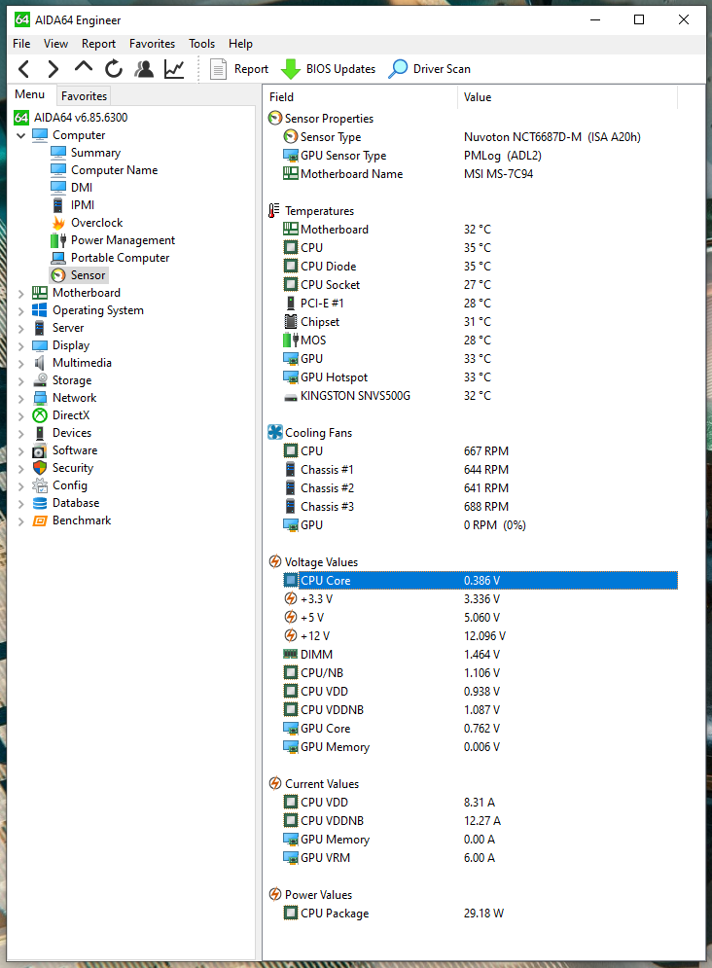
Task: Expand the Storage tree node
Action: 21,381
